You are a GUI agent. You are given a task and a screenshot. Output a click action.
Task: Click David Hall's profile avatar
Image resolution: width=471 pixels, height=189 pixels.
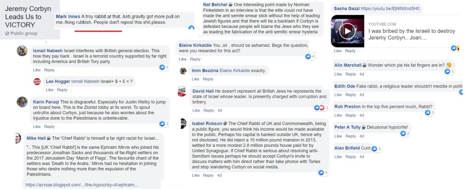tap(183, 91)
